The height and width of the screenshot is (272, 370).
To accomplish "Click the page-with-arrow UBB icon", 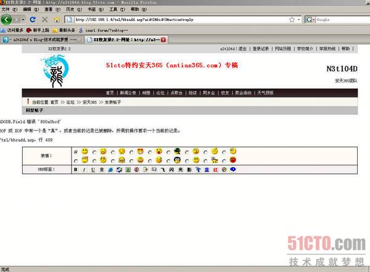I will 146,170.
